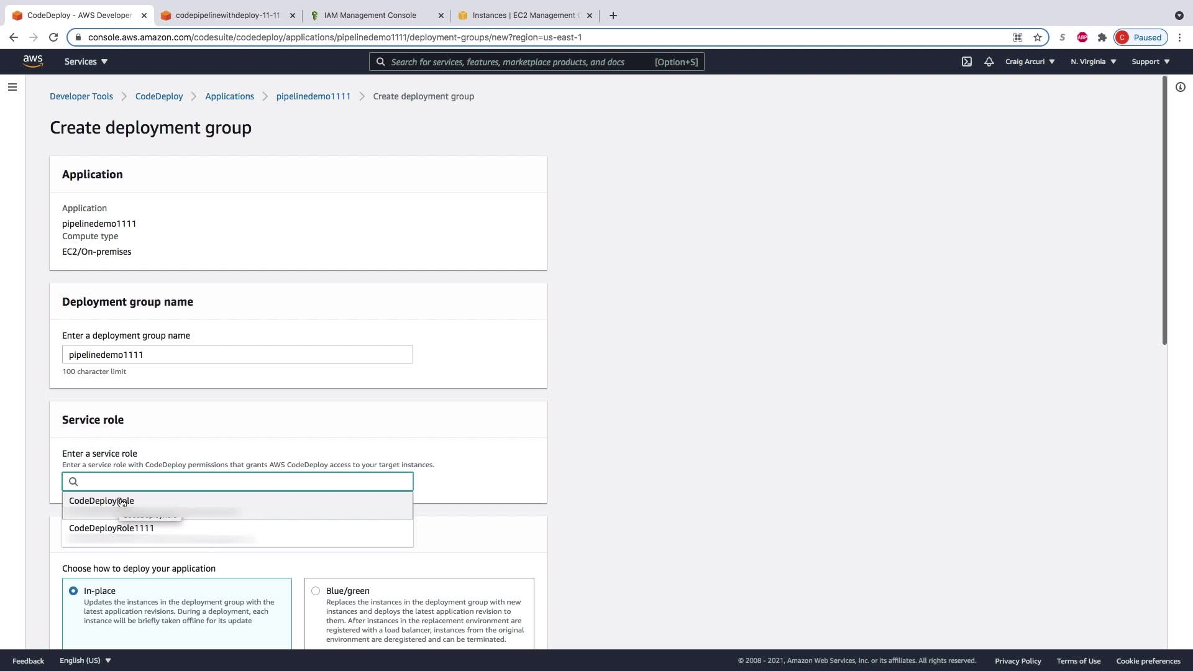Switch to the IAM Management Console tab
The height and width of the screenshot is (671, 1193).
[370, 16]
